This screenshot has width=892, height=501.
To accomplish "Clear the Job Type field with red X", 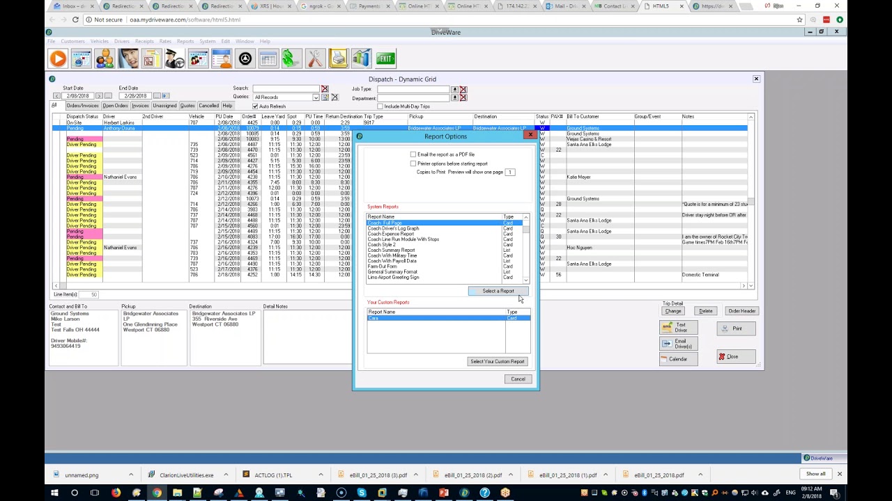I will 463,89.
